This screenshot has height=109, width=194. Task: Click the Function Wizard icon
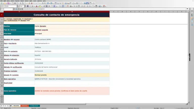pyautogui.click(x=16, y=9)
